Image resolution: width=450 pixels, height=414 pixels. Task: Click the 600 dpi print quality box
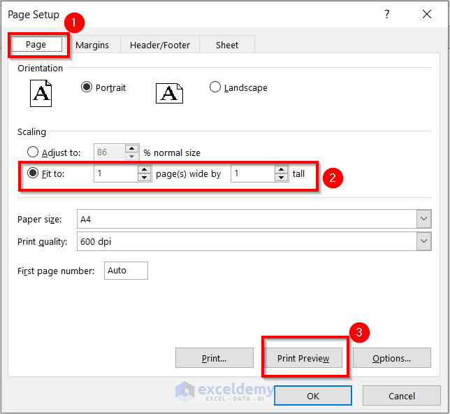(x=254, y=241)
